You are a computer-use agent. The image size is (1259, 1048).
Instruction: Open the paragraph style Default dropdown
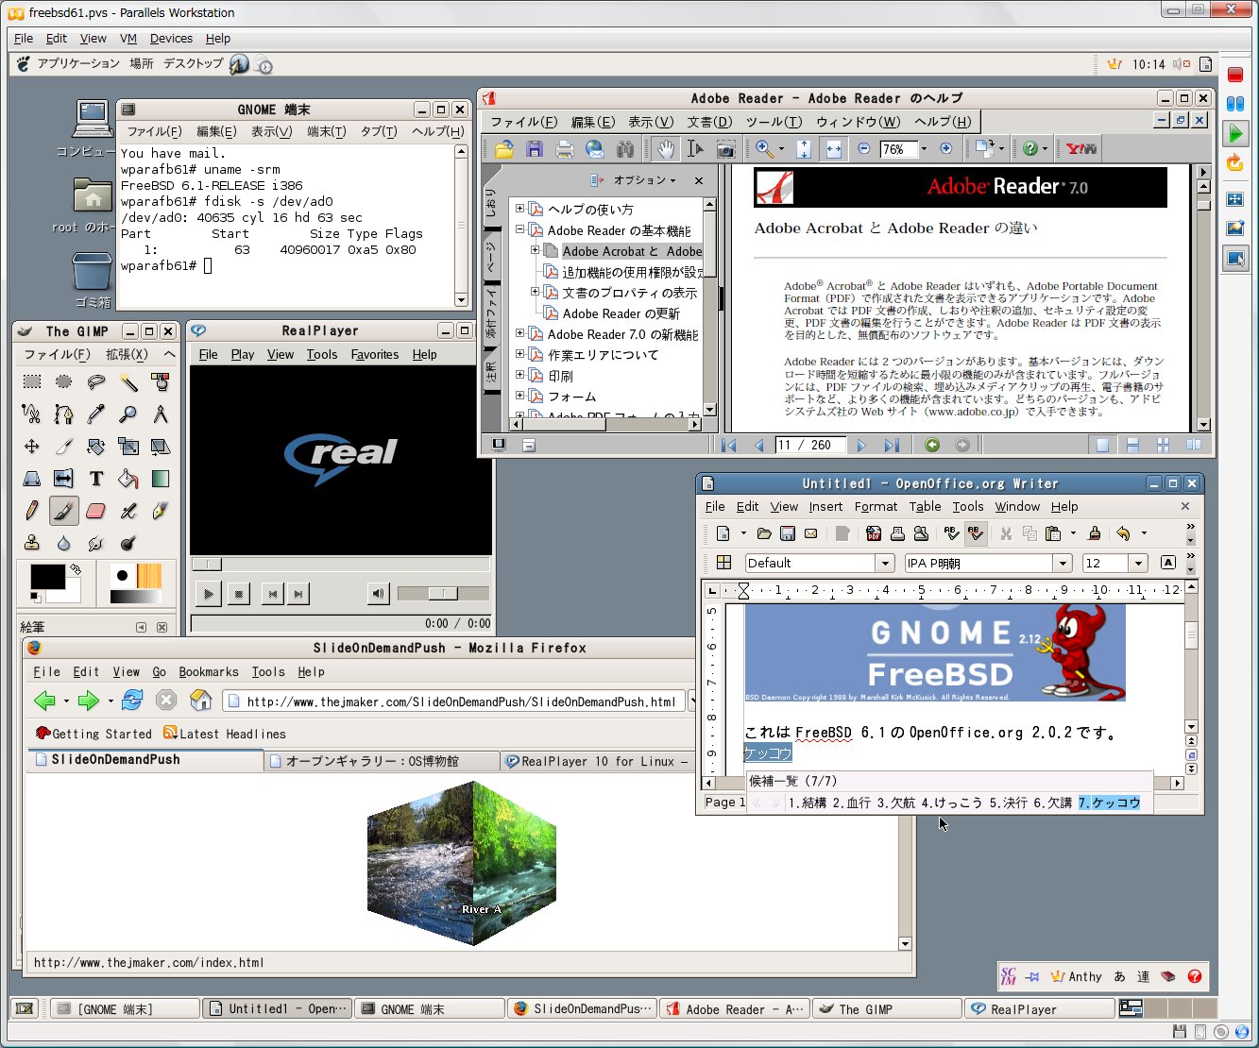coord(885,563)
